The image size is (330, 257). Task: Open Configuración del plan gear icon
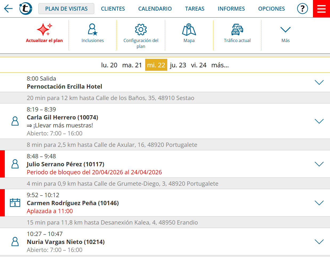(x=141, y=30)
